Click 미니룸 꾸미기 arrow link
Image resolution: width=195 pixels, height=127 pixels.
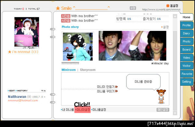tap(107, 91)
